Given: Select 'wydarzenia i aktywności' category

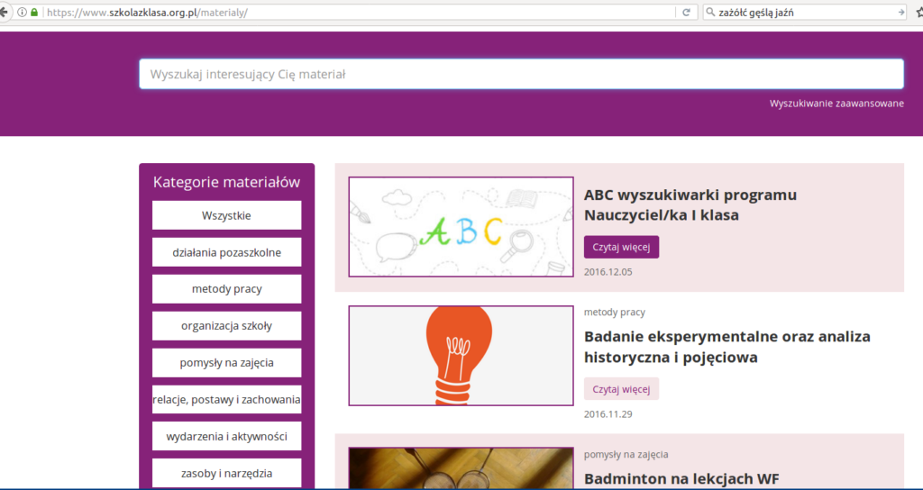Looking at the screenshot, I should coord(226,437).
